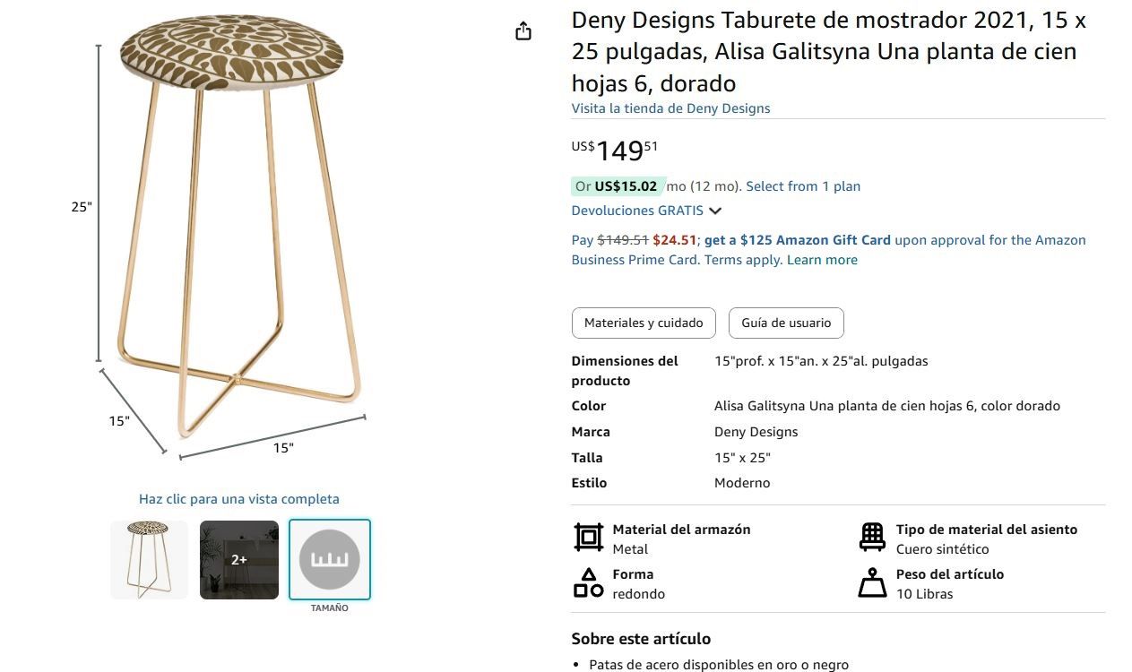
Task: Expand Devoluciones GRATIS details
Action: pos(647,211)
